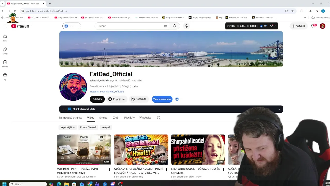Open Chrome extensions puzzle icon
This screenshot has width=330, height=186.
[301, 11]
